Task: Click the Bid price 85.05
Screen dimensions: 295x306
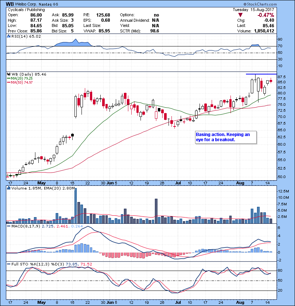Action: pyautogui.click(x=68, y=25)
